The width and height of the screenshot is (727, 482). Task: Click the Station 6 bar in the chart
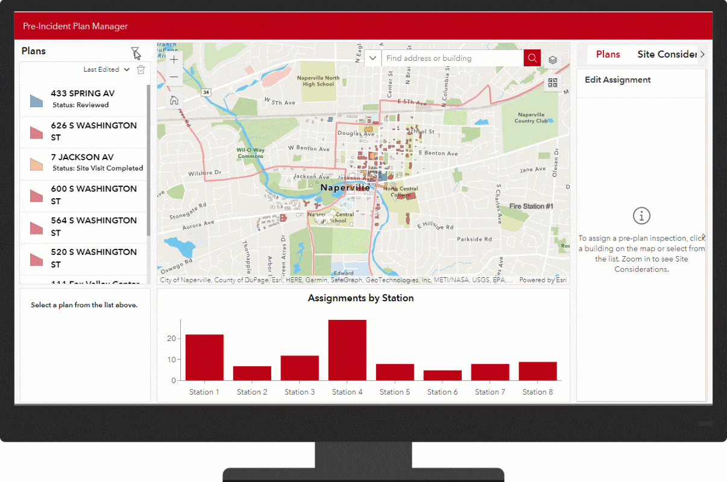(x=442, y=375)
